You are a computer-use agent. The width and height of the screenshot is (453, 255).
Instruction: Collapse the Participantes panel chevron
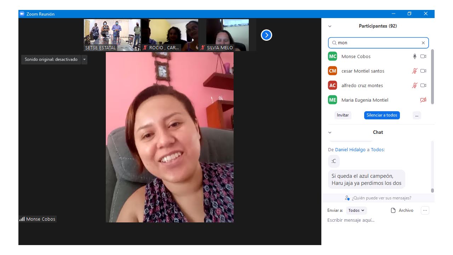coord(330,26)
